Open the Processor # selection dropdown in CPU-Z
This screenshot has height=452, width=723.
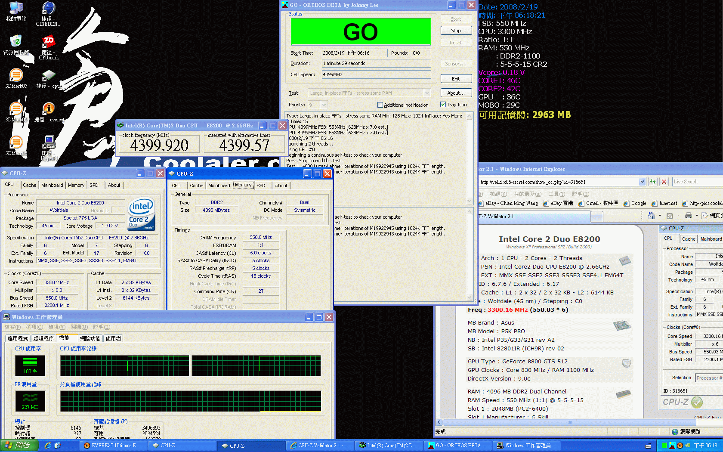click(709, 378)
